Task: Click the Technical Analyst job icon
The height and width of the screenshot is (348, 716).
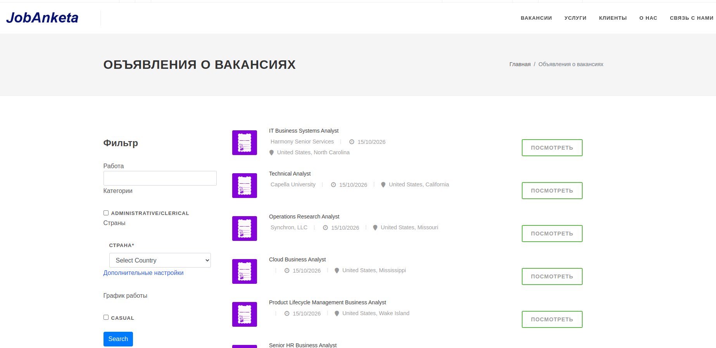Action: coord(244,186)
